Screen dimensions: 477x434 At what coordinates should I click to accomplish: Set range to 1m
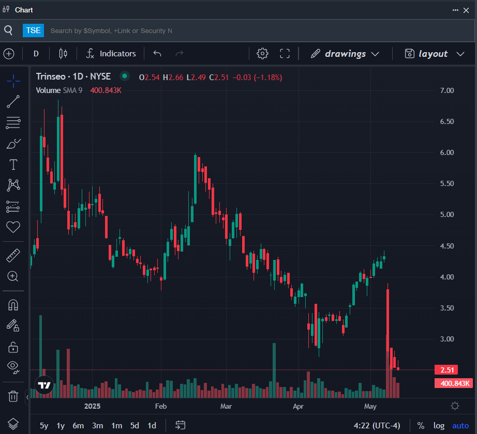(116, 426)
